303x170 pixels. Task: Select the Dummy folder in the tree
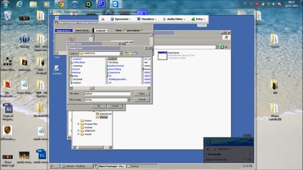click(x=86, y=121)
